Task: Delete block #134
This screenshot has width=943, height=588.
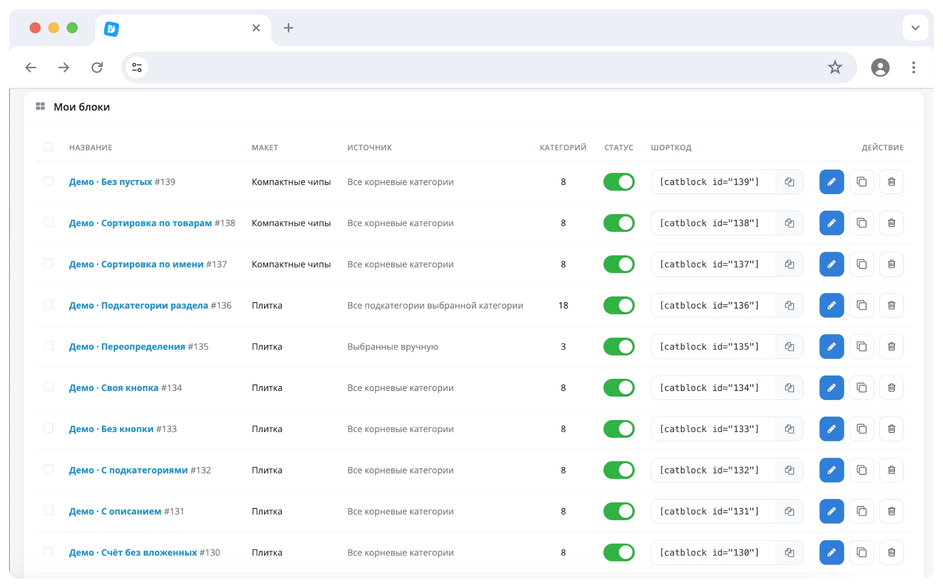Action: [891, 388]
